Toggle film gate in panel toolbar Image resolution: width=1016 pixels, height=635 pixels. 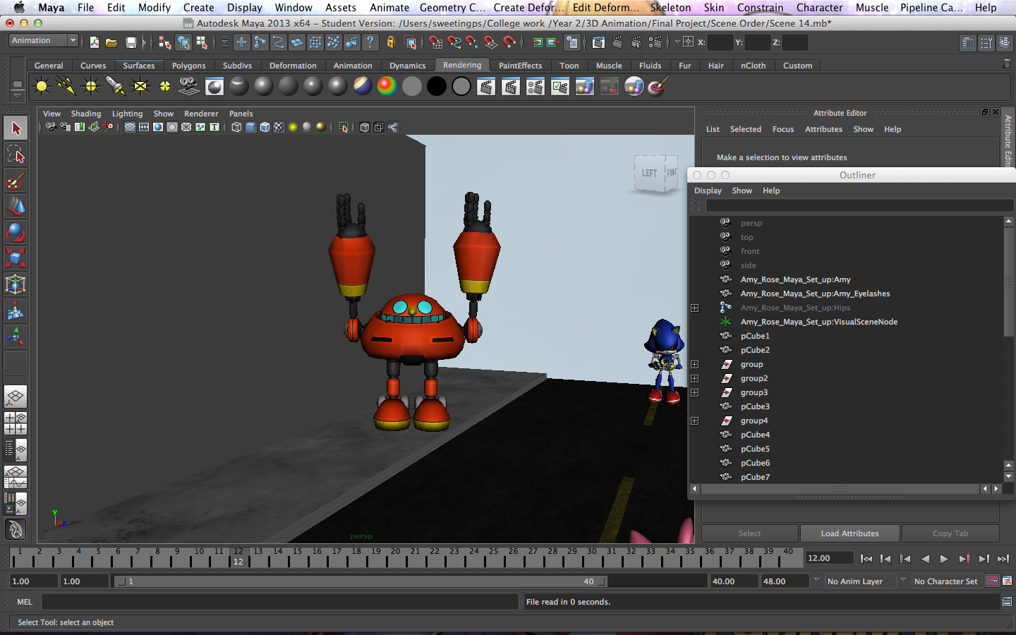[x=144, y=127]
